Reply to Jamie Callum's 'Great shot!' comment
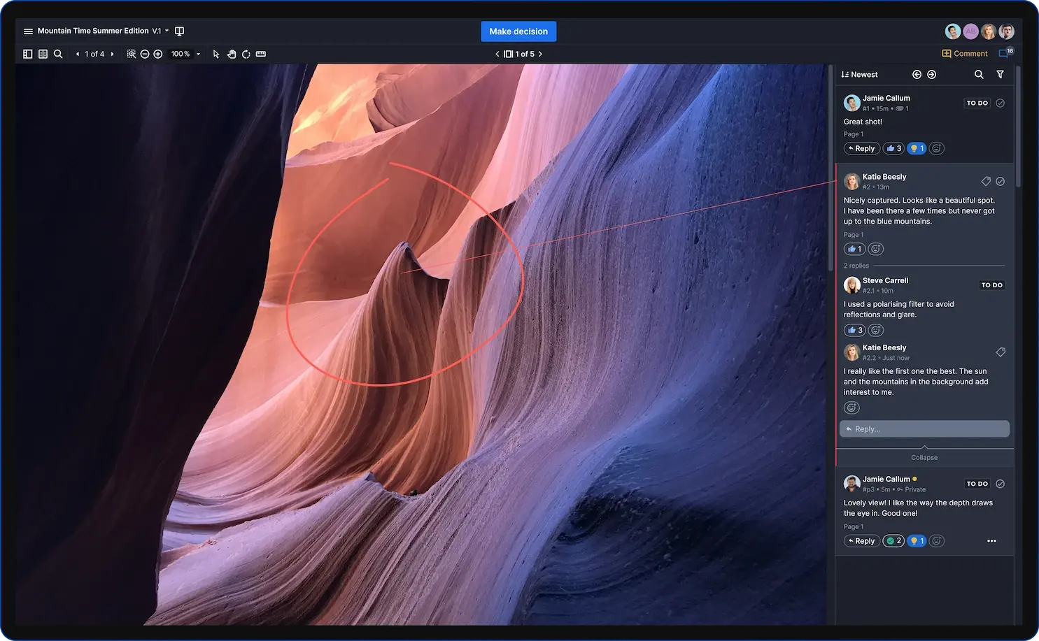The height and width of the screenshot is (641, 1039). pos(861,147)
